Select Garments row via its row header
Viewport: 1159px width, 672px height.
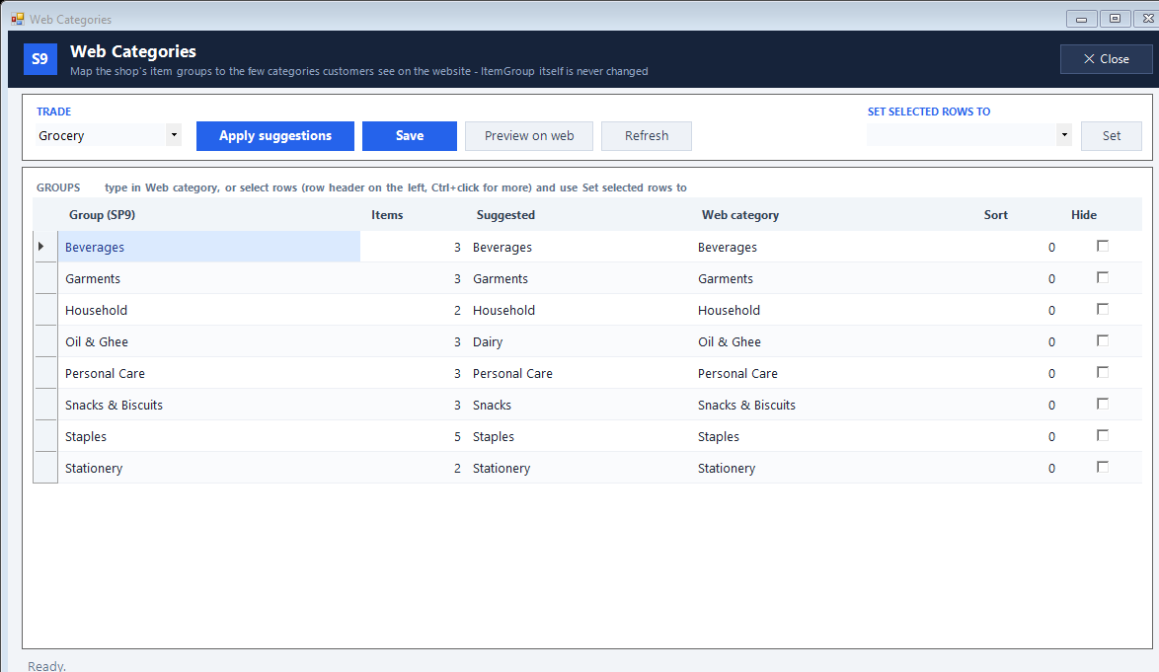[x=45, y=278]
